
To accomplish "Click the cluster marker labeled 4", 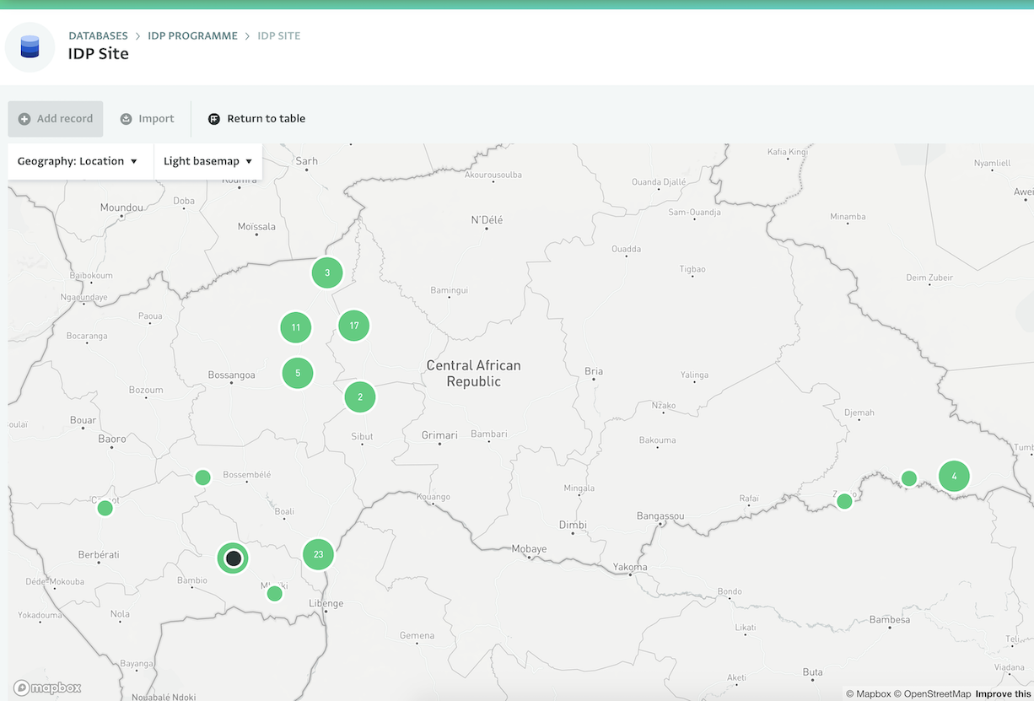I will 954,476.
